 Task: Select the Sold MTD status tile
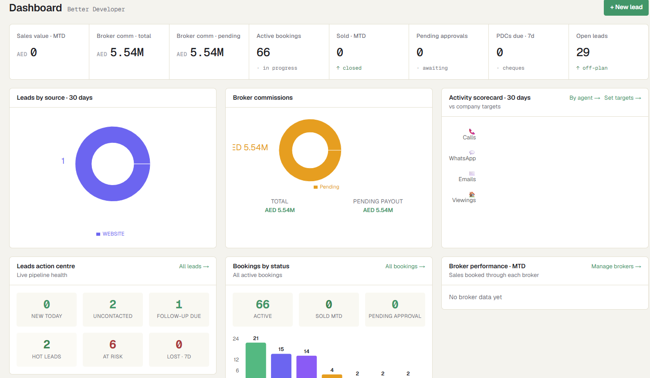point(329,310)
